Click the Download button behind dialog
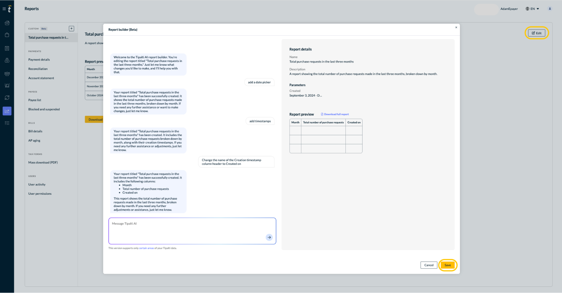This screenshot has width=562, height=293. tap(94, 119)
